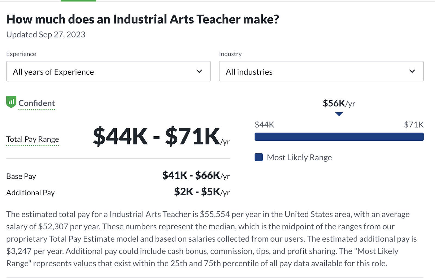Click the blue triangle median marker
435x278 pixels.
(339, 114)
